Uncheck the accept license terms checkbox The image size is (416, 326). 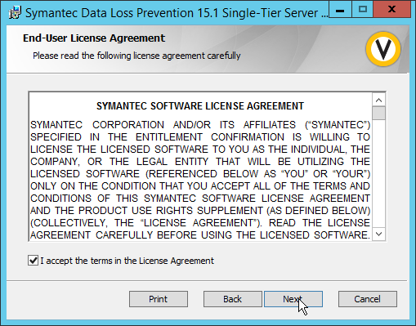(x=33, y=261)
